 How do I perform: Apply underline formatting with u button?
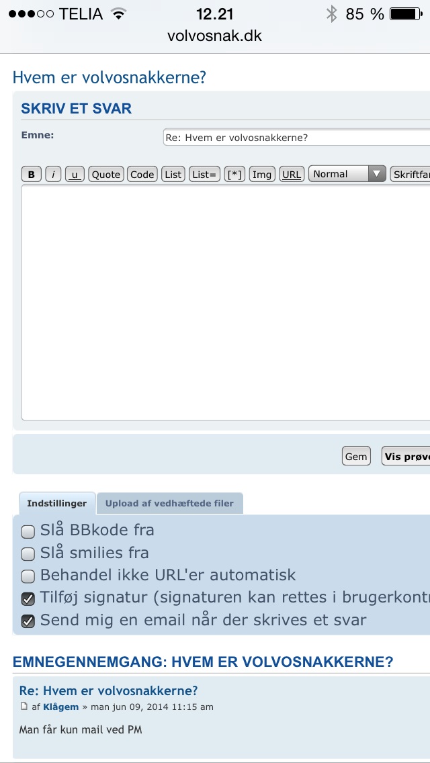coord(75,174)
